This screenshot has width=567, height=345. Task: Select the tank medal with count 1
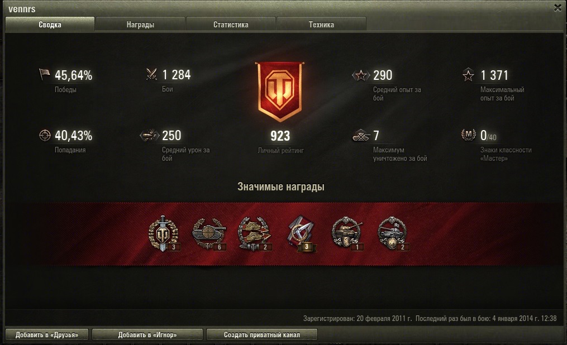tap(347, 233)
